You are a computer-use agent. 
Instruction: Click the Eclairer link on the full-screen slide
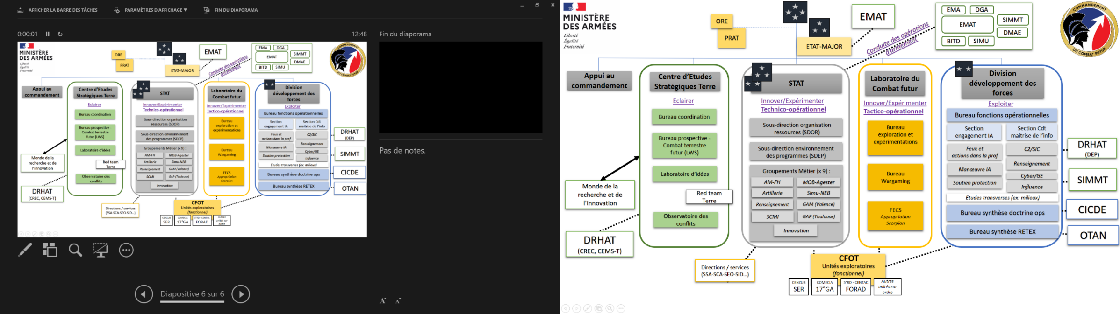(683, 101)
